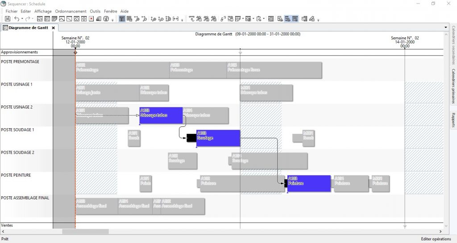
Task: Open the Calendriers secondaires side panel
Action: point(453,45)
